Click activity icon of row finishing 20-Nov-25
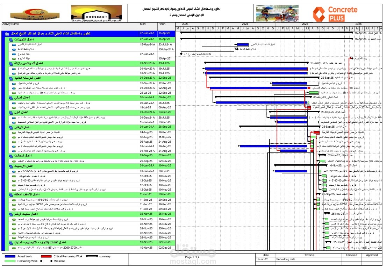 14,220
